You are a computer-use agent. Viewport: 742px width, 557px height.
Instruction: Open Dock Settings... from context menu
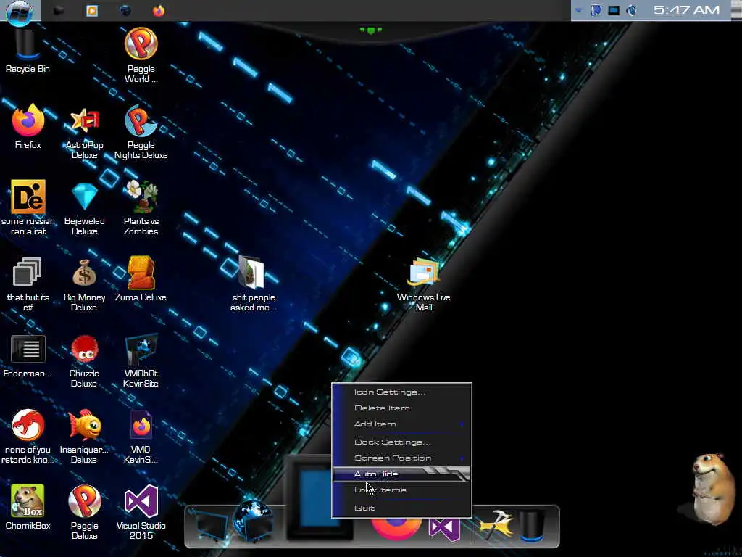coord(402,442)
